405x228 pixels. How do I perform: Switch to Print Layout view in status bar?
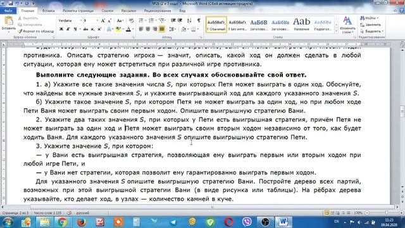tap(327, 213)
